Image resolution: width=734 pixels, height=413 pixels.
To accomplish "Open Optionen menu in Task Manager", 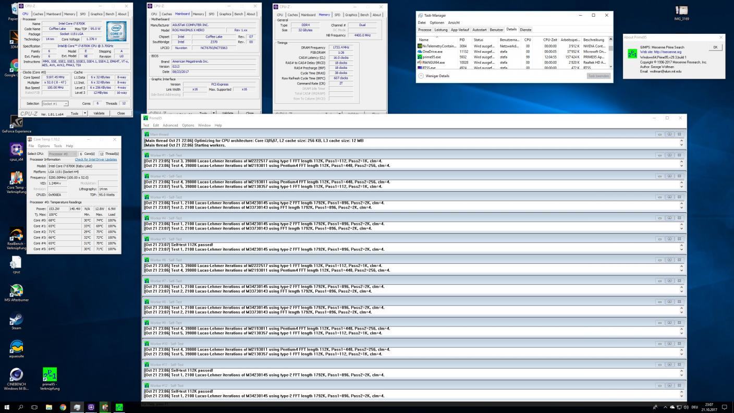I will (437, 22).
